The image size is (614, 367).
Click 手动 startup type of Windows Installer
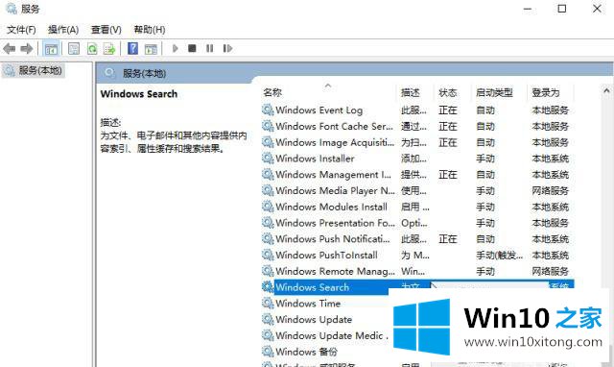coord(485,159)
